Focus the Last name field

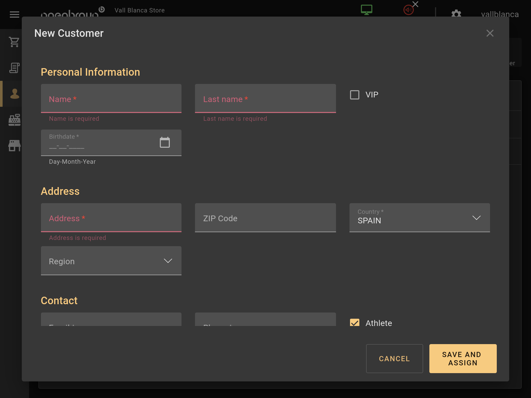pyautogui.click(x=265, y=98)
